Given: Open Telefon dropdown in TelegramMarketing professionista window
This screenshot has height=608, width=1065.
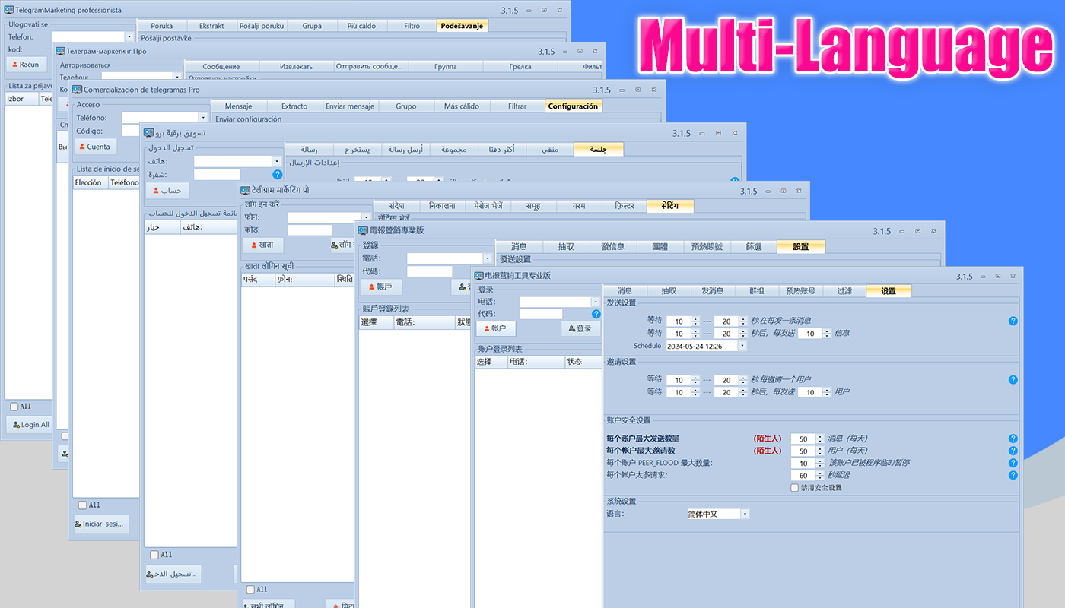Looking at the screenshot, I should (x=129, y=36).
